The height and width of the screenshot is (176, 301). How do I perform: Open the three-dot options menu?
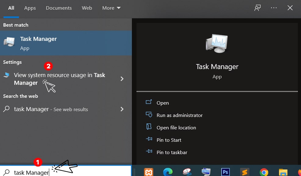coord(274,8)
